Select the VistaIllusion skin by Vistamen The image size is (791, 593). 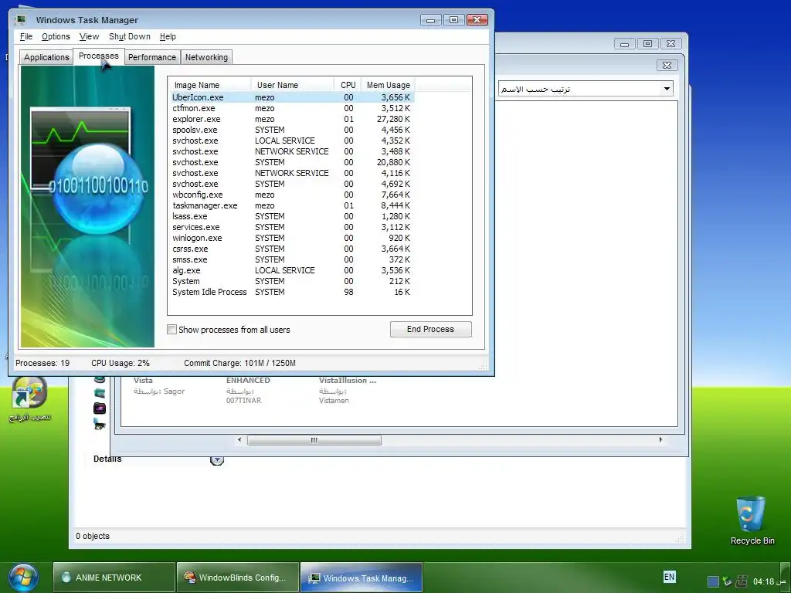(x=347, y=390)
